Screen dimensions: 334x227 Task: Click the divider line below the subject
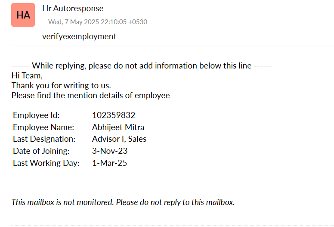pyautogui.click(x=172, y=46)
